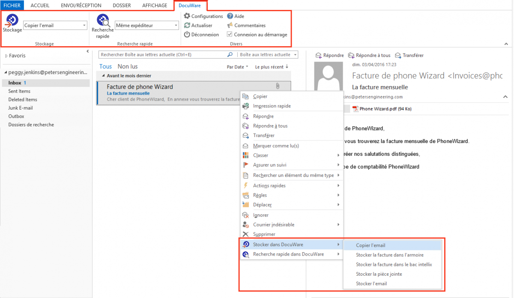Choose Recherche rapide dans DocuWare menu entry
Viewport: 514px width, 298px height.
pyautogui.click(x=288, y=254)
